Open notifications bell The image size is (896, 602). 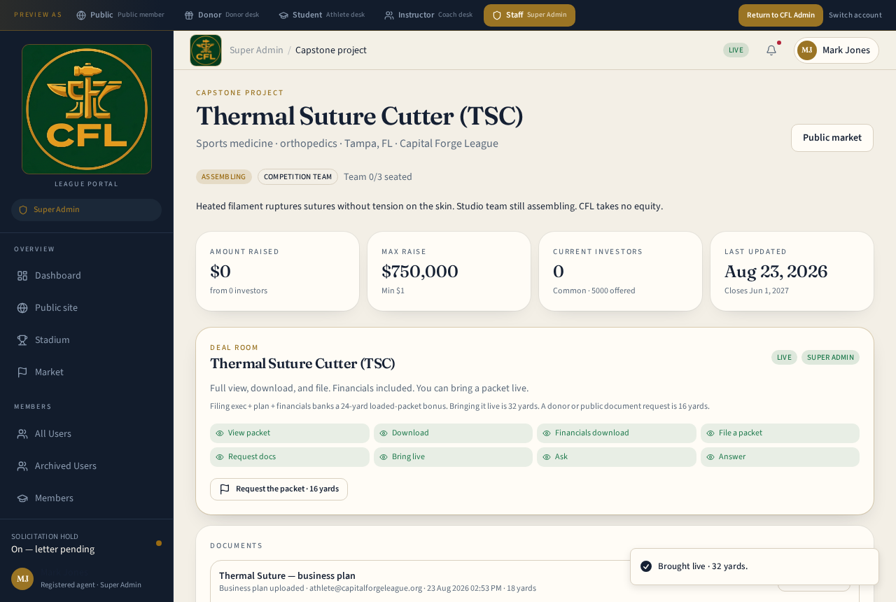pos(771,50)
